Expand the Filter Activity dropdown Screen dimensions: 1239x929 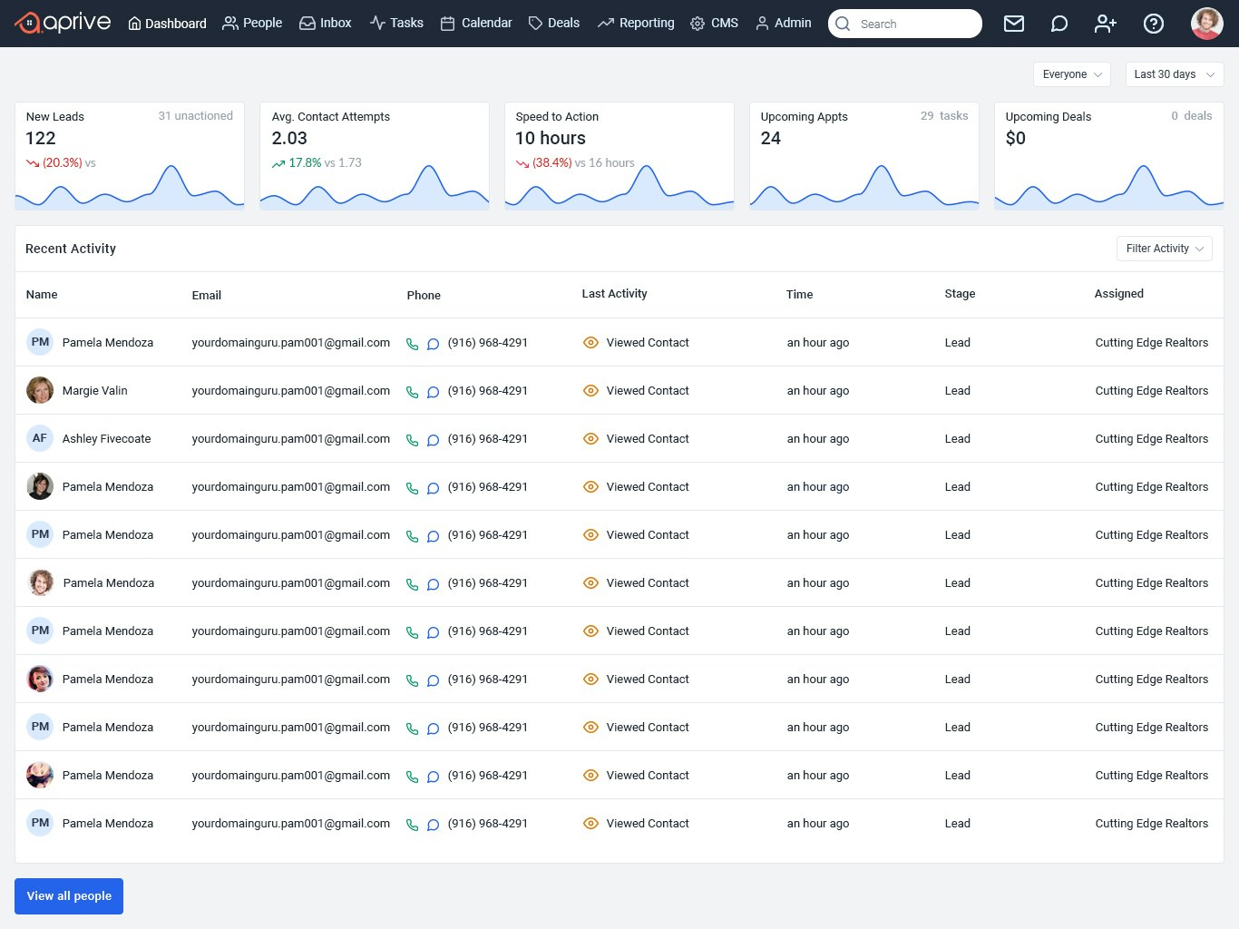[1164, 249]
